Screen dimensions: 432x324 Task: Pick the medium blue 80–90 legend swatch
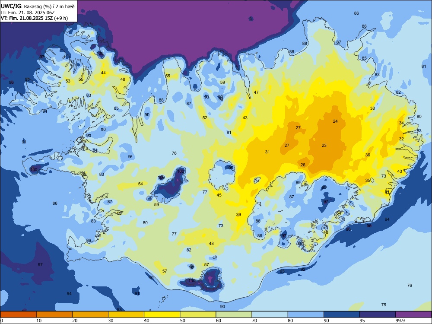(306, 314)
